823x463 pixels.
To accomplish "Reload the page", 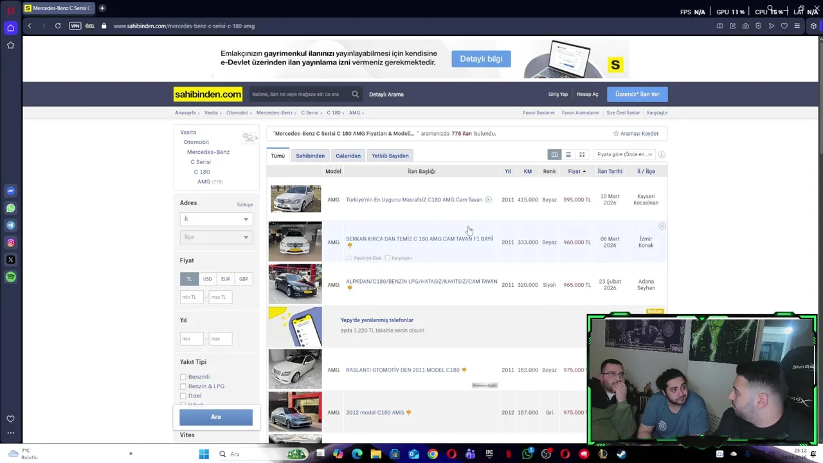I will 58,26.
